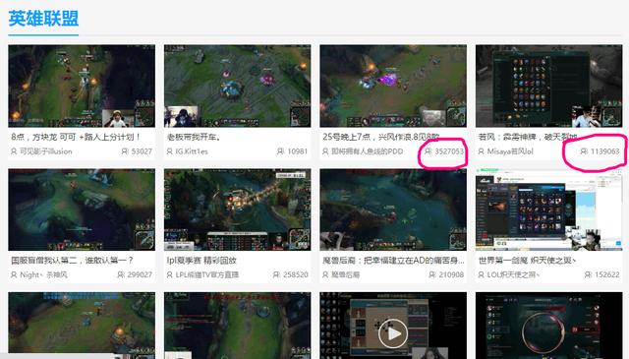Image resolution: width=629 pixels, height=359 pixels.
Task: Open 魔兽后裔 stream thumbnail
Action: [x=393, y=209]
